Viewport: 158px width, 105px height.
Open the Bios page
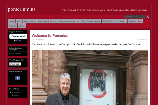click(140, 21)
